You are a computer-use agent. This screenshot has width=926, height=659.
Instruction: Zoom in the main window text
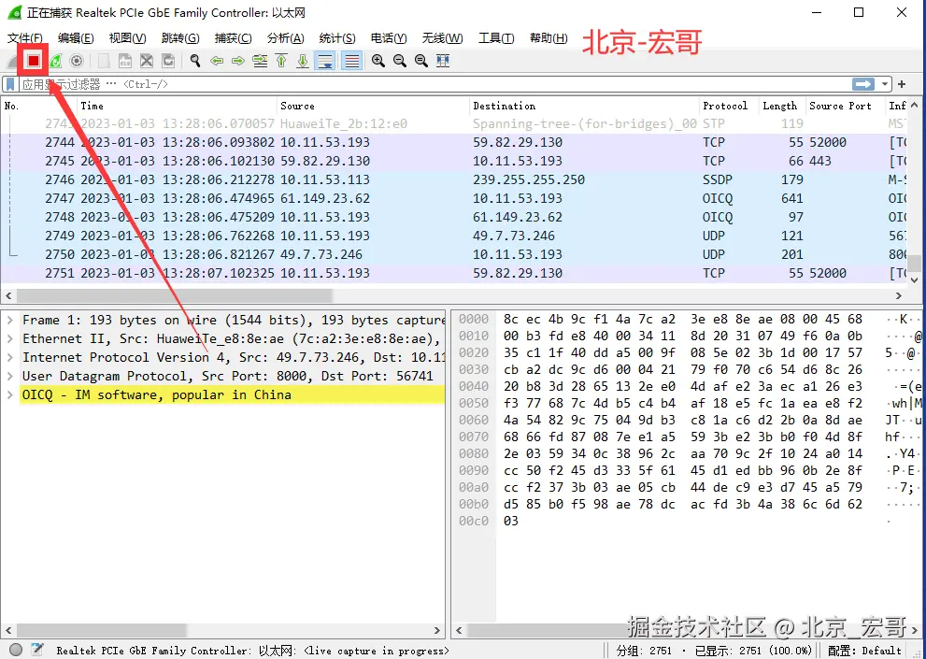point(378,60)
